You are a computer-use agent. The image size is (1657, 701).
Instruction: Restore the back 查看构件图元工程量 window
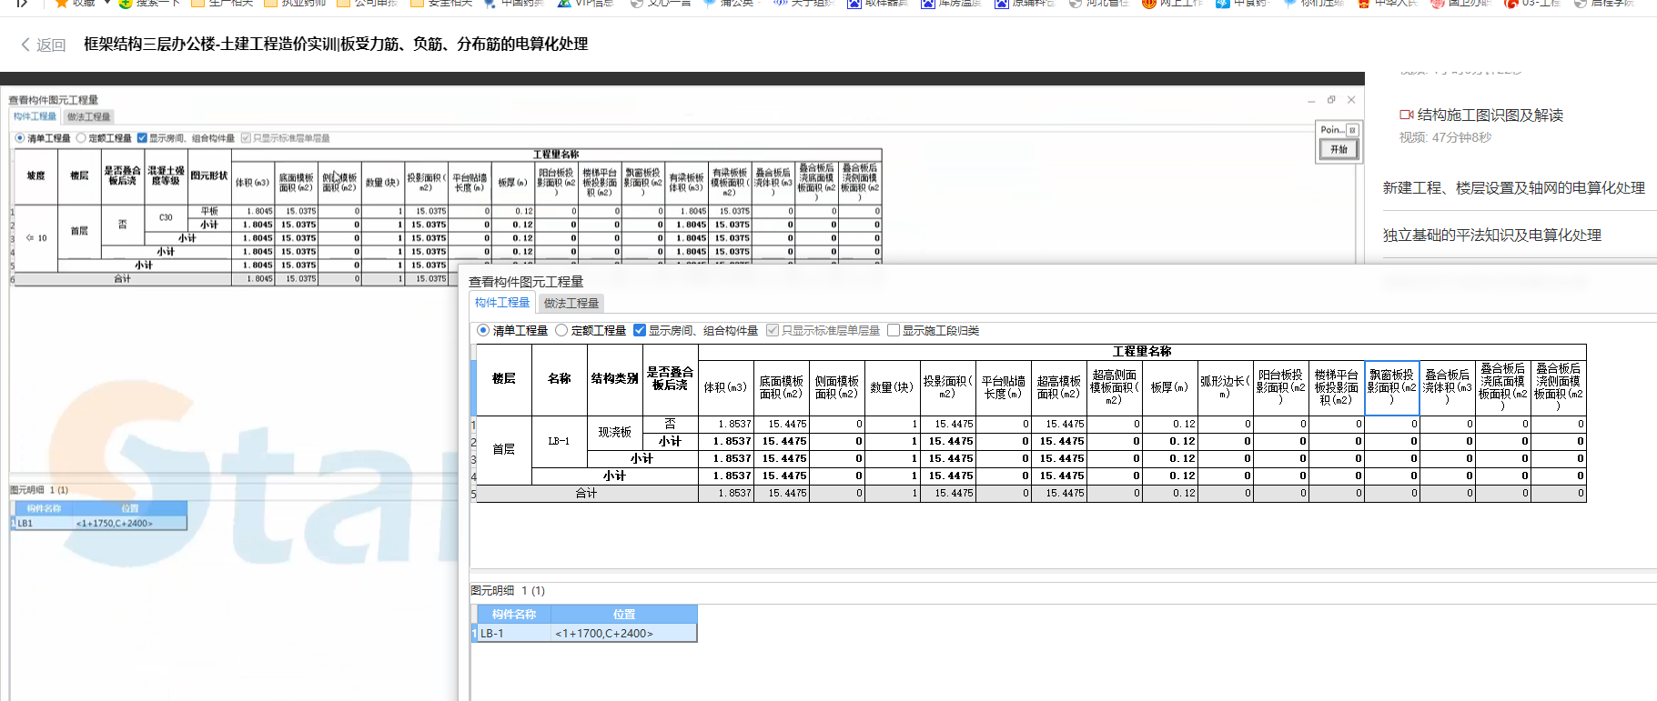(1331, 100)
